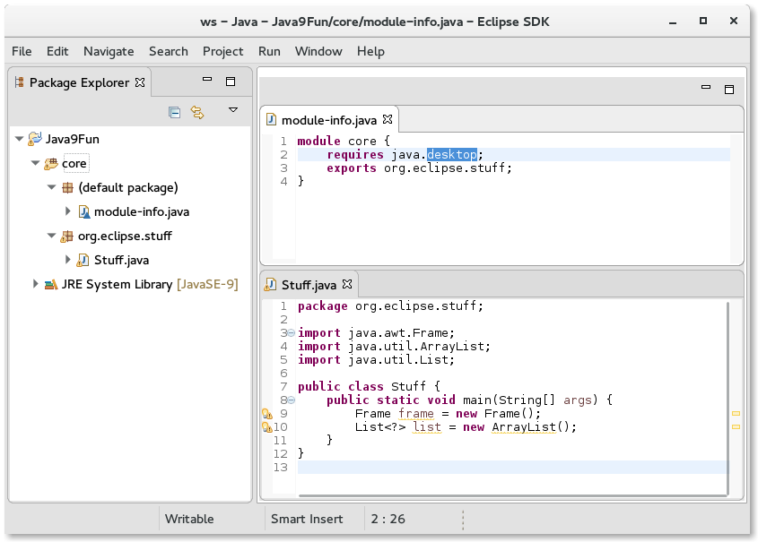Select core folder in tree
Image resolution: width=758 pixels, height=542 pixels.
coord(74,163)
